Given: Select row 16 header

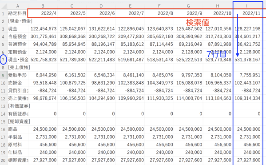Looking at the screenshot, I should 3,129.
